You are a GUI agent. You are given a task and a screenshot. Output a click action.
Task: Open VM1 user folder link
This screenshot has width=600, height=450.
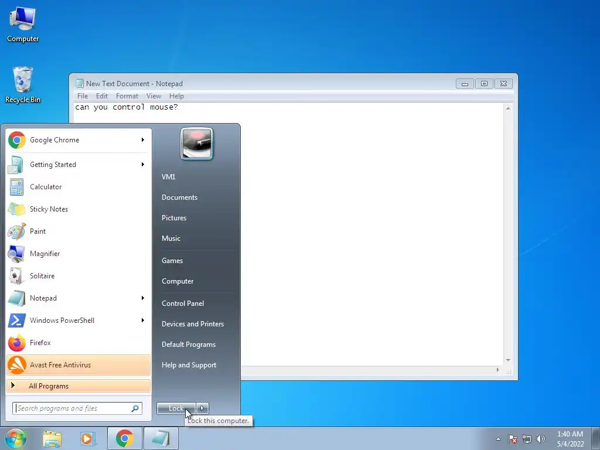[168, 177]
